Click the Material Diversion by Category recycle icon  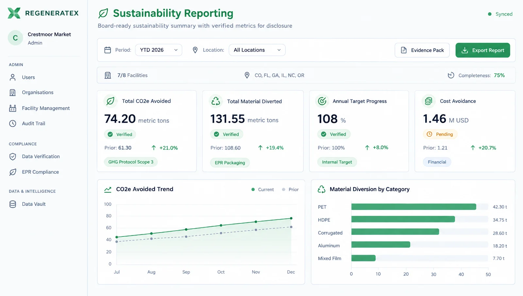coord(322,189)
